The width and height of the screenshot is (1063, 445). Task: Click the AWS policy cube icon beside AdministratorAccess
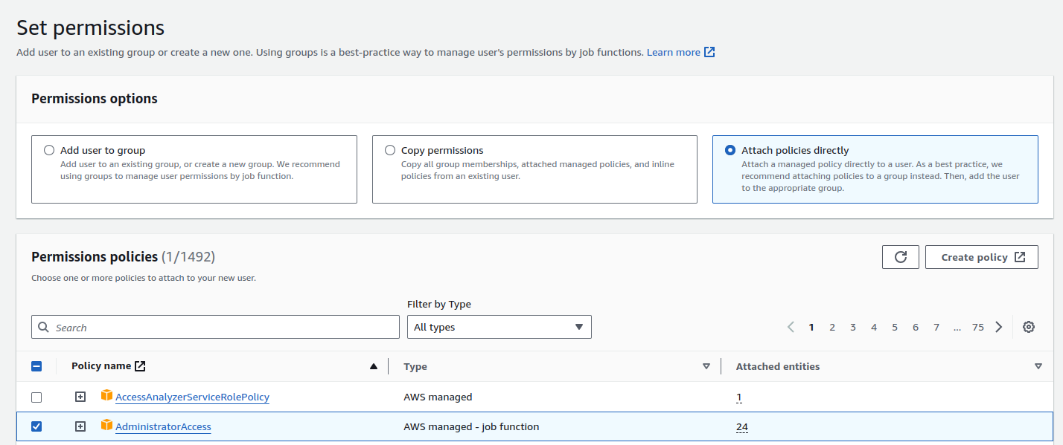click(x=106, y=426)
